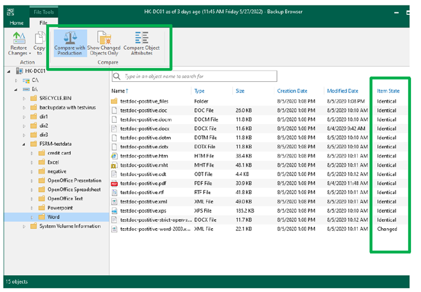The height and width of the screenshot is (292, 421).
Task: Select the OpenOffice Text folder
Action: [x=65, y=198]
